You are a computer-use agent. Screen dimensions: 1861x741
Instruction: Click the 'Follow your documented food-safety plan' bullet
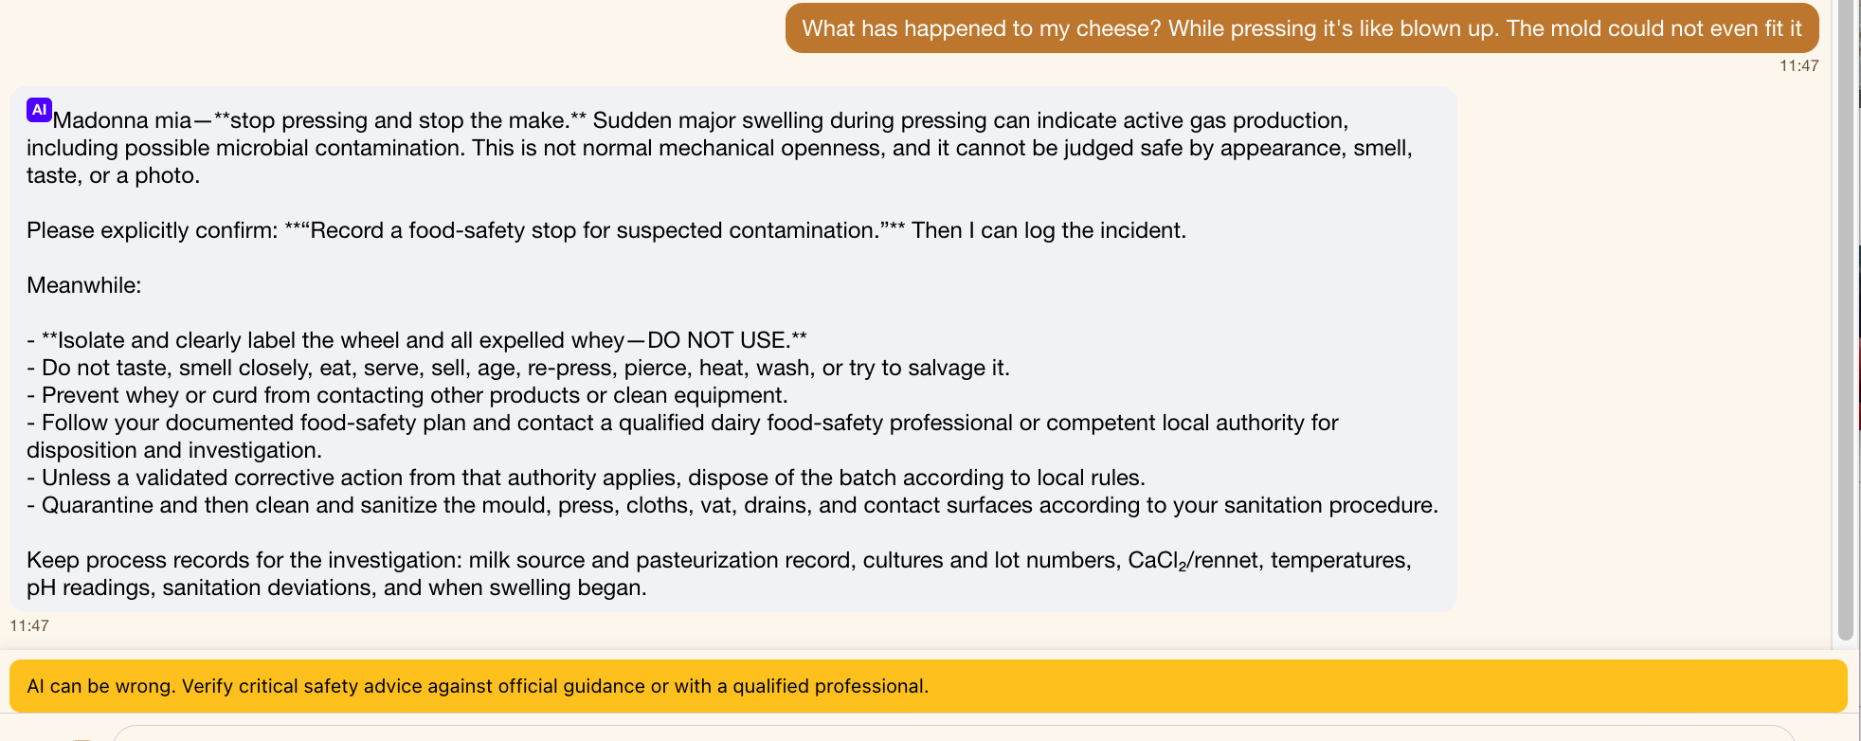point(682,436)
